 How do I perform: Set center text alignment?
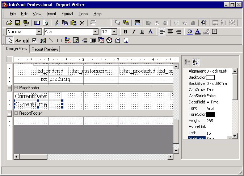coord(170,32)
